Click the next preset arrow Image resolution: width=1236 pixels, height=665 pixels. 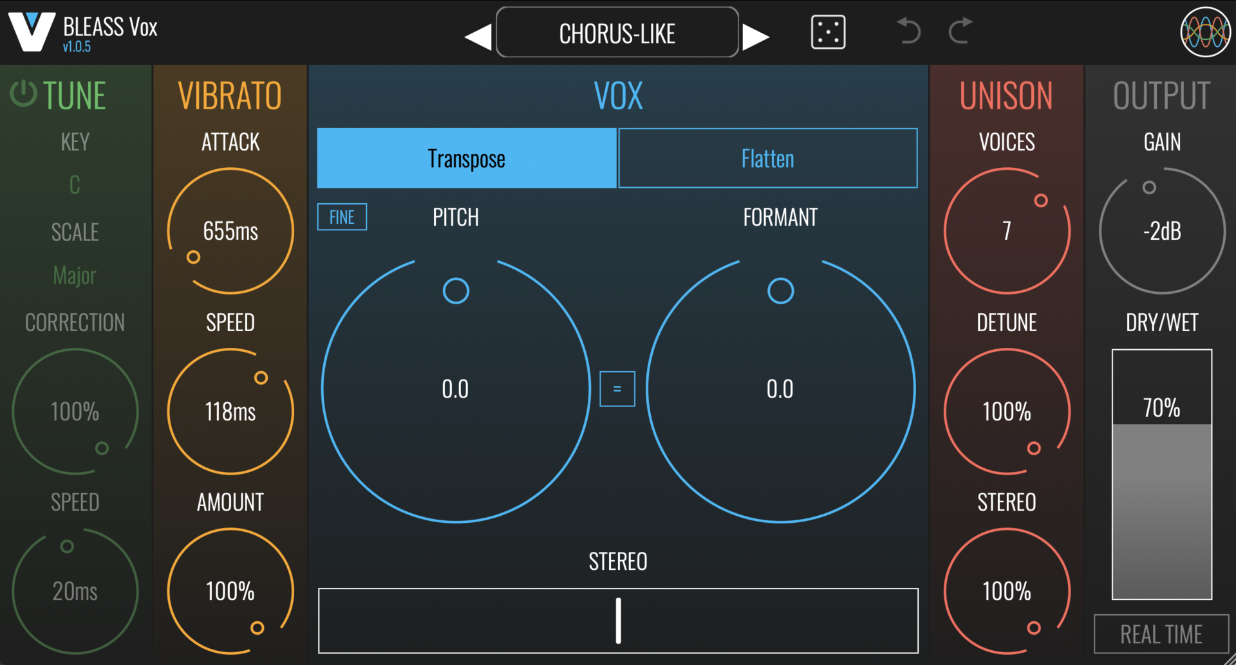(x=756, y=37)
